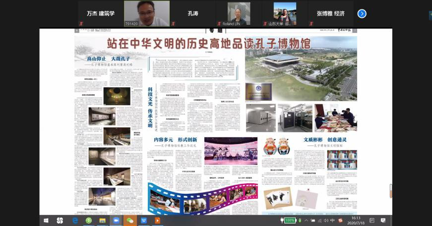The width and height of the screenshot is (432, 226).
Task: Click the orange video player taskbar icon
Action: point(158,220)
